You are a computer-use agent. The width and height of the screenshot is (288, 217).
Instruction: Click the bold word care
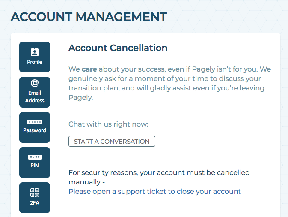[x=89, y=69]
